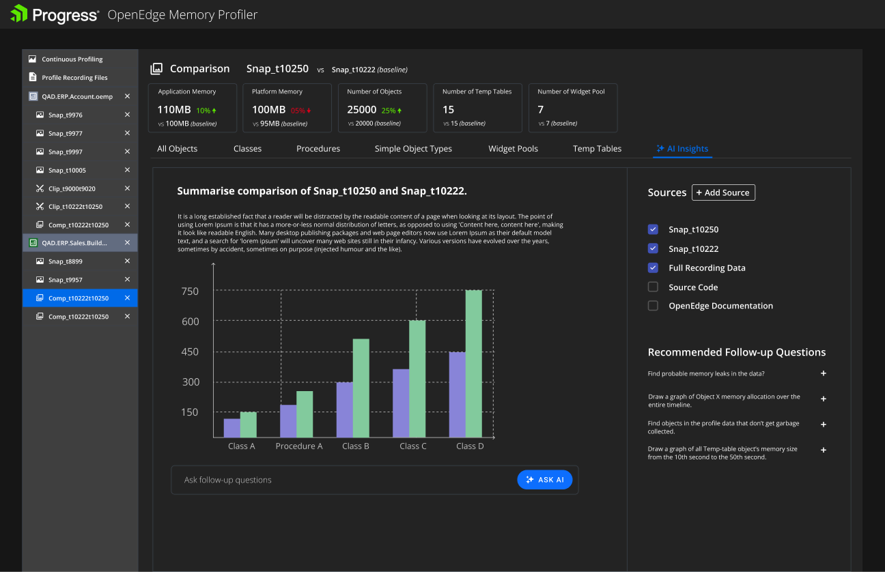Open the Classes tab
The width and height of the screenshot is (885, 572).
click(247, 149)
